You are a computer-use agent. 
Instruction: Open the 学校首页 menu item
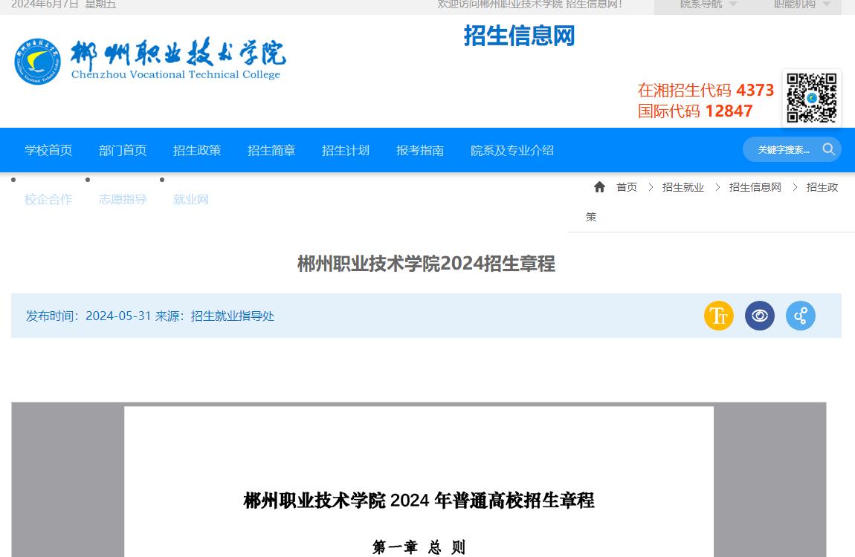[48, 150]
